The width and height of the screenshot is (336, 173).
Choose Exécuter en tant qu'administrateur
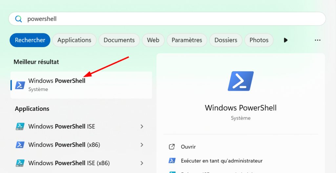[222, 161]
